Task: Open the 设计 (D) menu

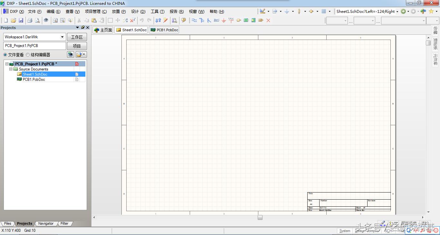Action: (138, 12)
